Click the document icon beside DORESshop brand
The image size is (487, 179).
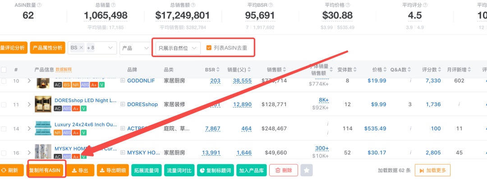(123, 104)
